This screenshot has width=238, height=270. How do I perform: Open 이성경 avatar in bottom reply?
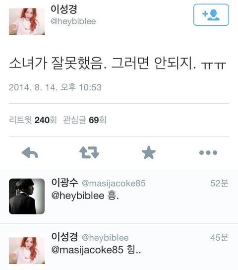[27, 251]
